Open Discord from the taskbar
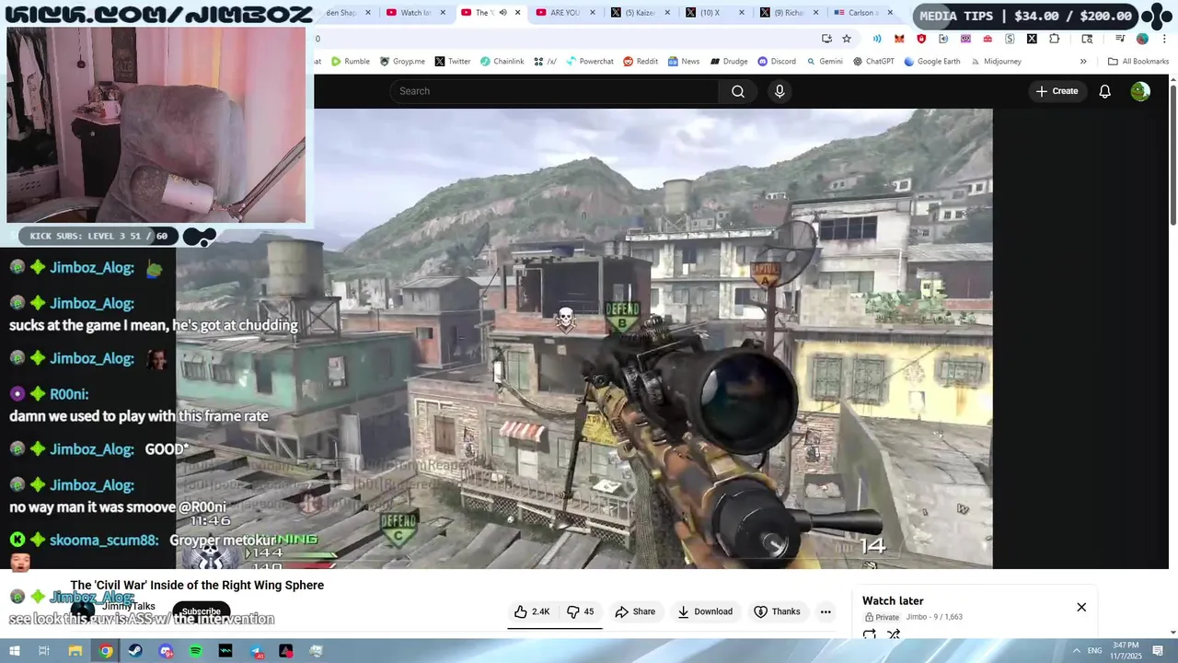The height and width of the screenshot is (663, 1178). click(x=166, y=651)
